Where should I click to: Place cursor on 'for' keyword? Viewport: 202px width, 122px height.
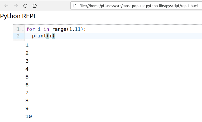(x=31, y=29)
